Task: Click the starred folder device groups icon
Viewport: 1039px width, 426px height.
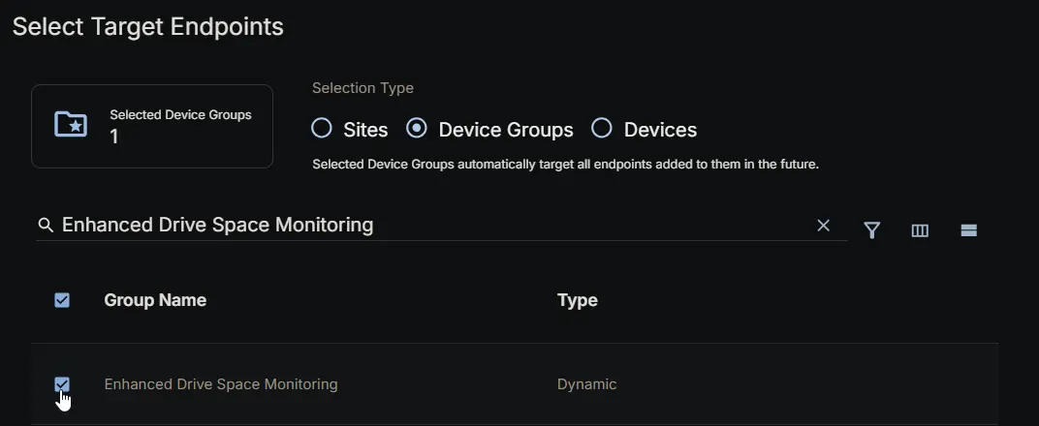Action: (71, 124)
